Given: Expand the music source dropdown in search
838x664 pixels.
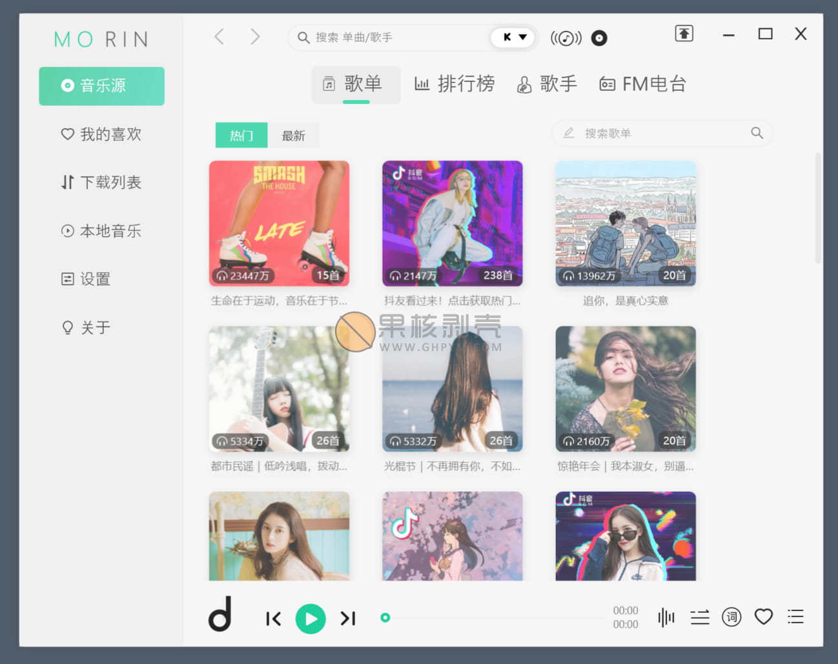Looking at the screenshot, I should pos(515,37).
